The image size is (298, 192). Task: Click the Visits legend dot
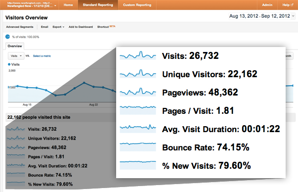point(9,64)
